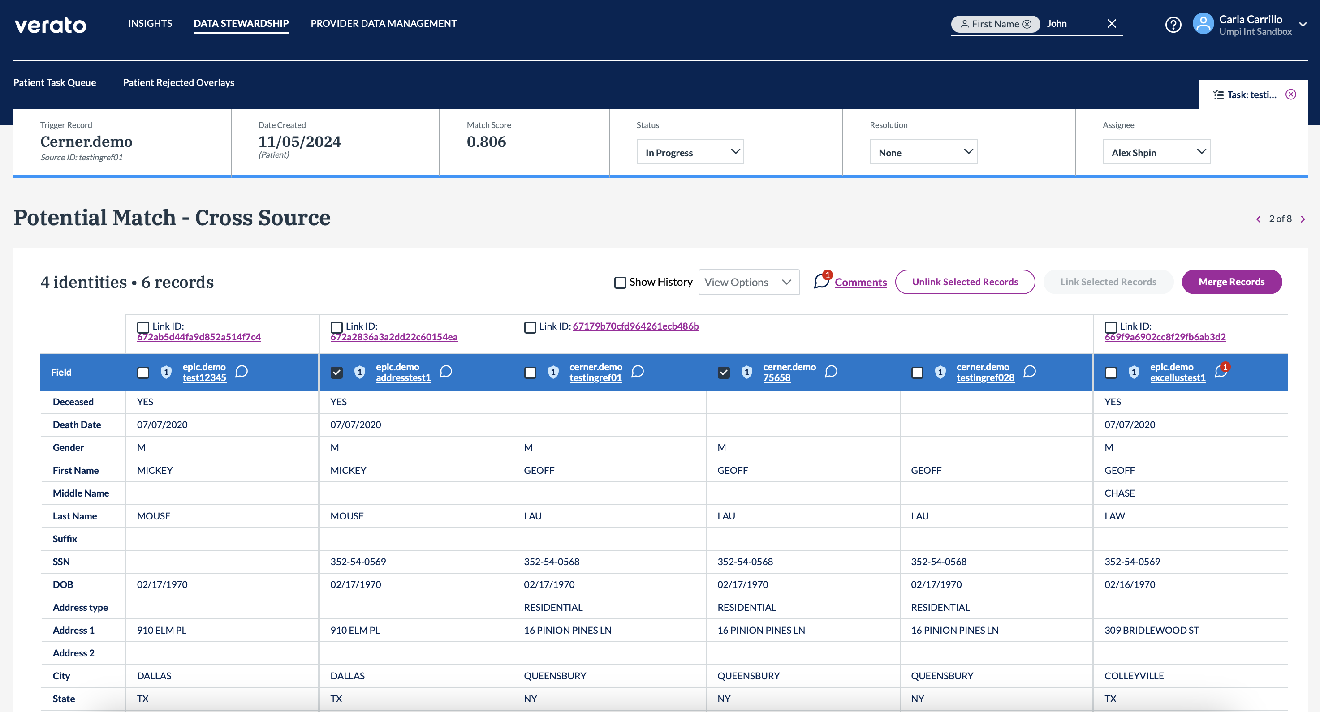Go to previous task using left chevron
This screenshot has width=1320, height=712.
(1258, 219)
